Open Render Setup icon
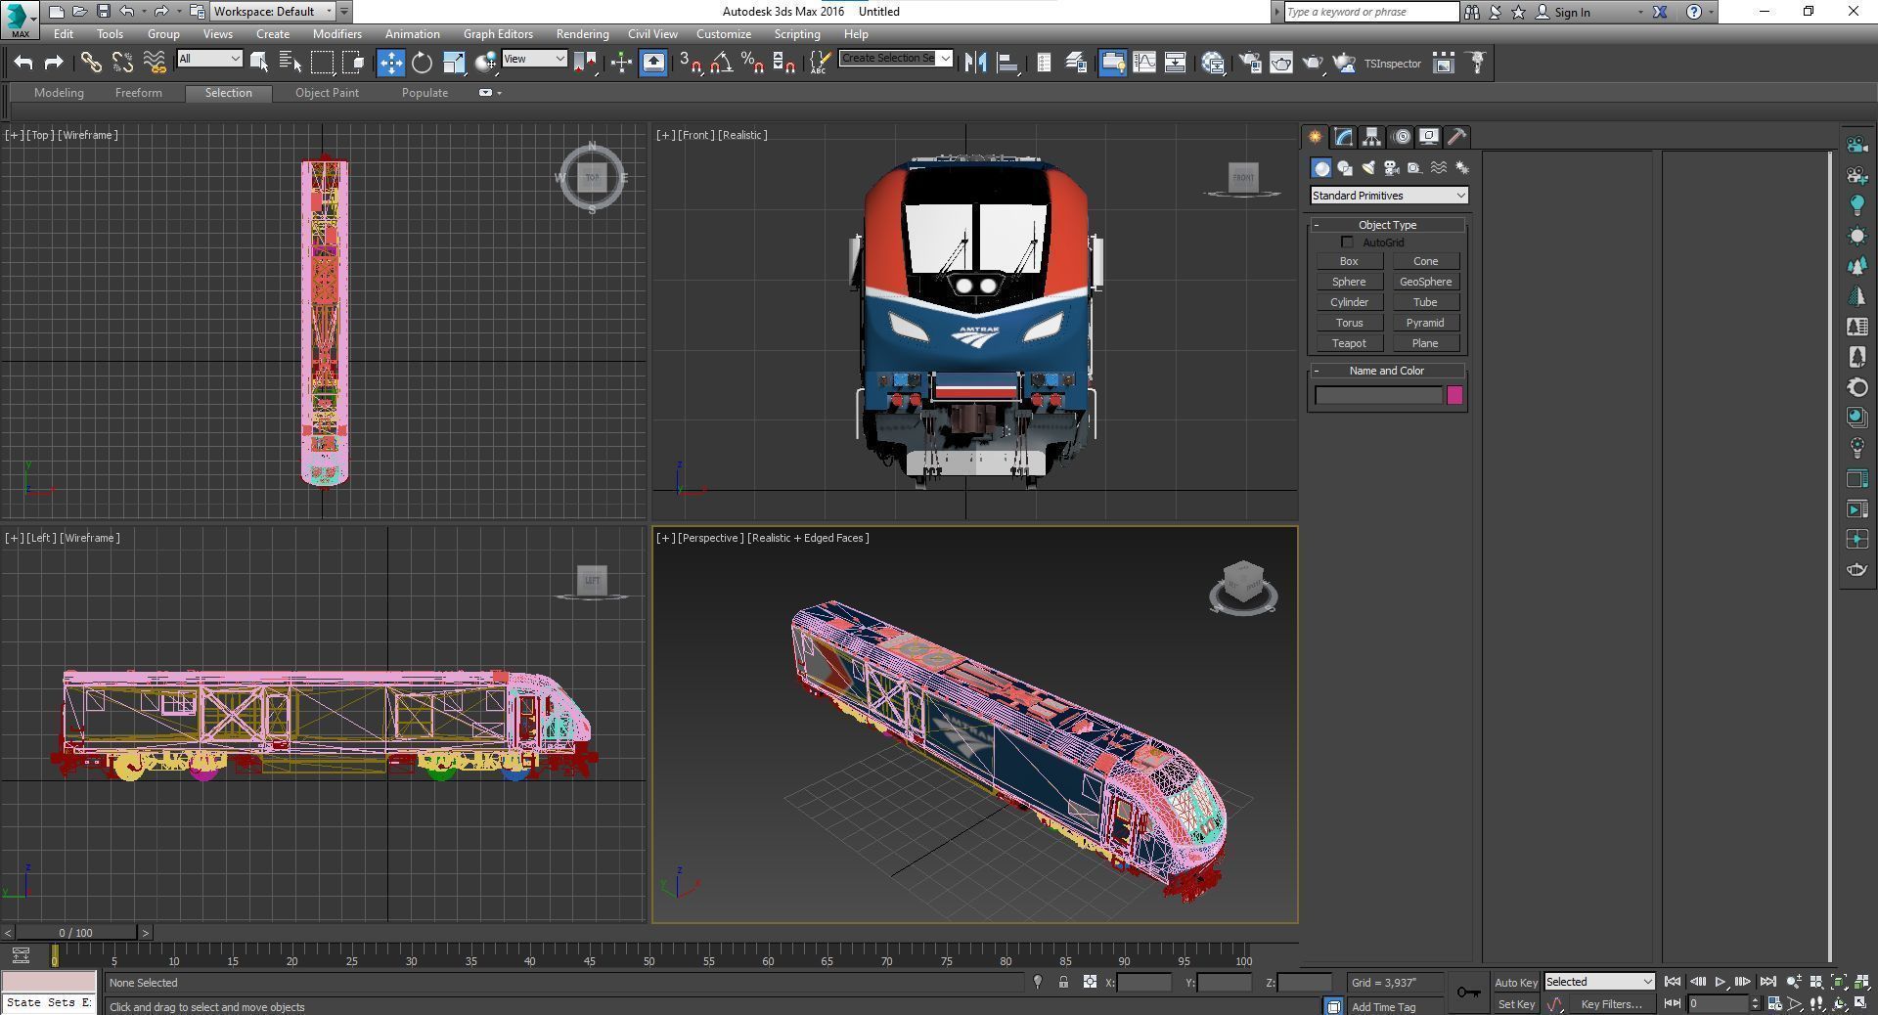The image size is (1878, 1015). 1250,63
